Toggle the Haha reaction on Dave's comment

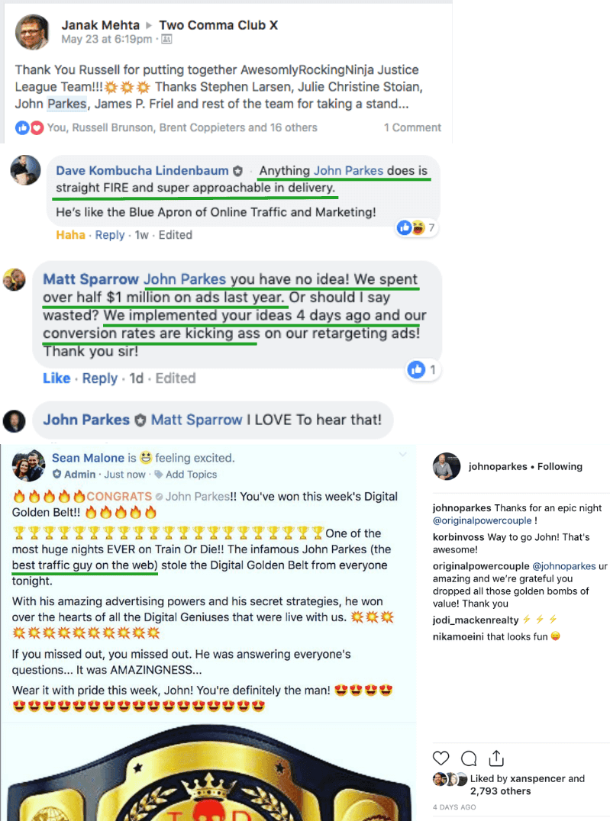click(71, 235)
